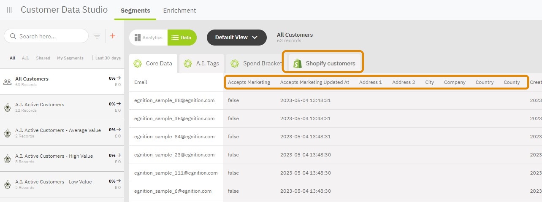Click arrow in A.I. Active Customers row
Viewport: 542px width, 202px height.
pyautogui.click(x=119, y=104)
